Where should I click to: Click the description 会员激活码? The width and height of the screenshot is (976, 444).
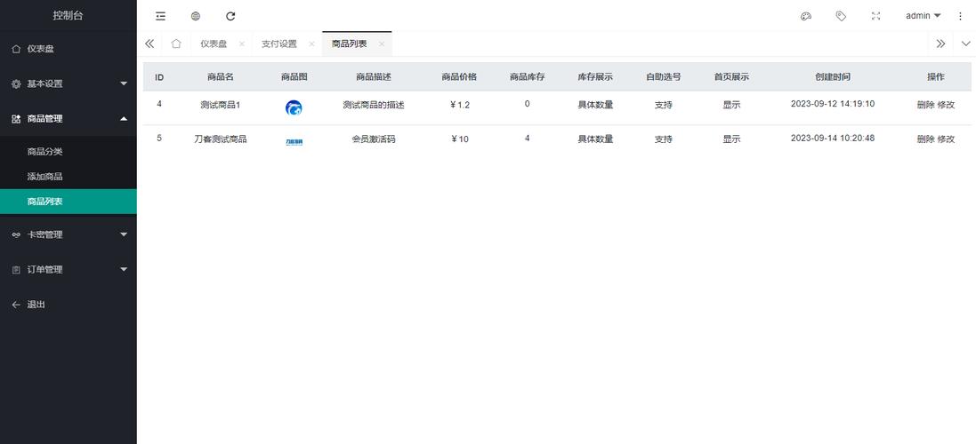click(374, 139)
